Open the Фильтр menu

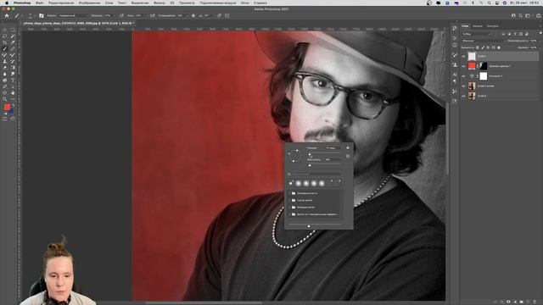tap(160, 3)
